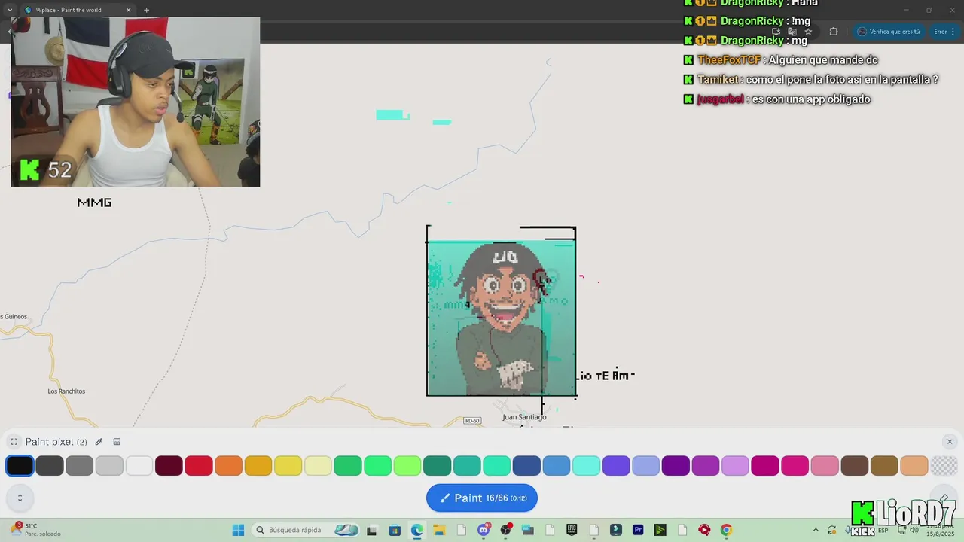Pick the light periwinkle swatch
The image size is (964, 542).
pyautogui.click(x=646, y=466)
